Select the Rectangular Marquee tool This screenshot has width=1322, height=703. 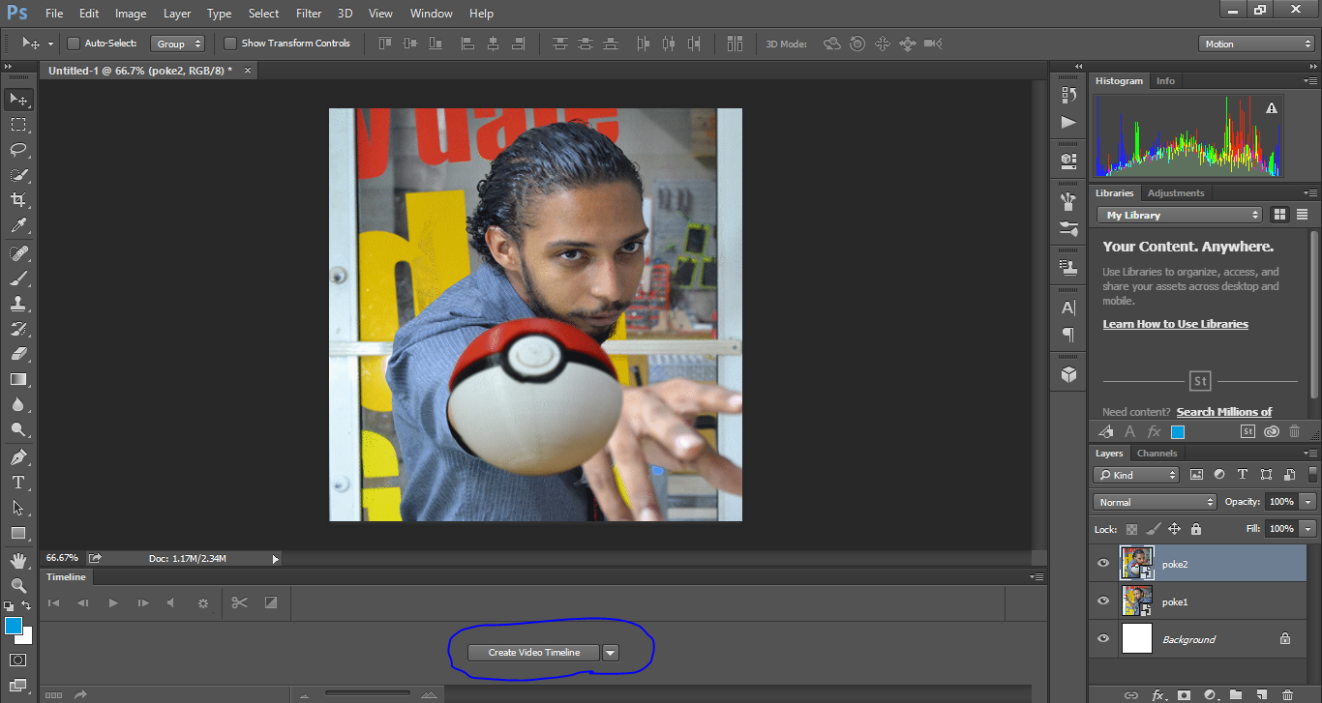[18, 125]
